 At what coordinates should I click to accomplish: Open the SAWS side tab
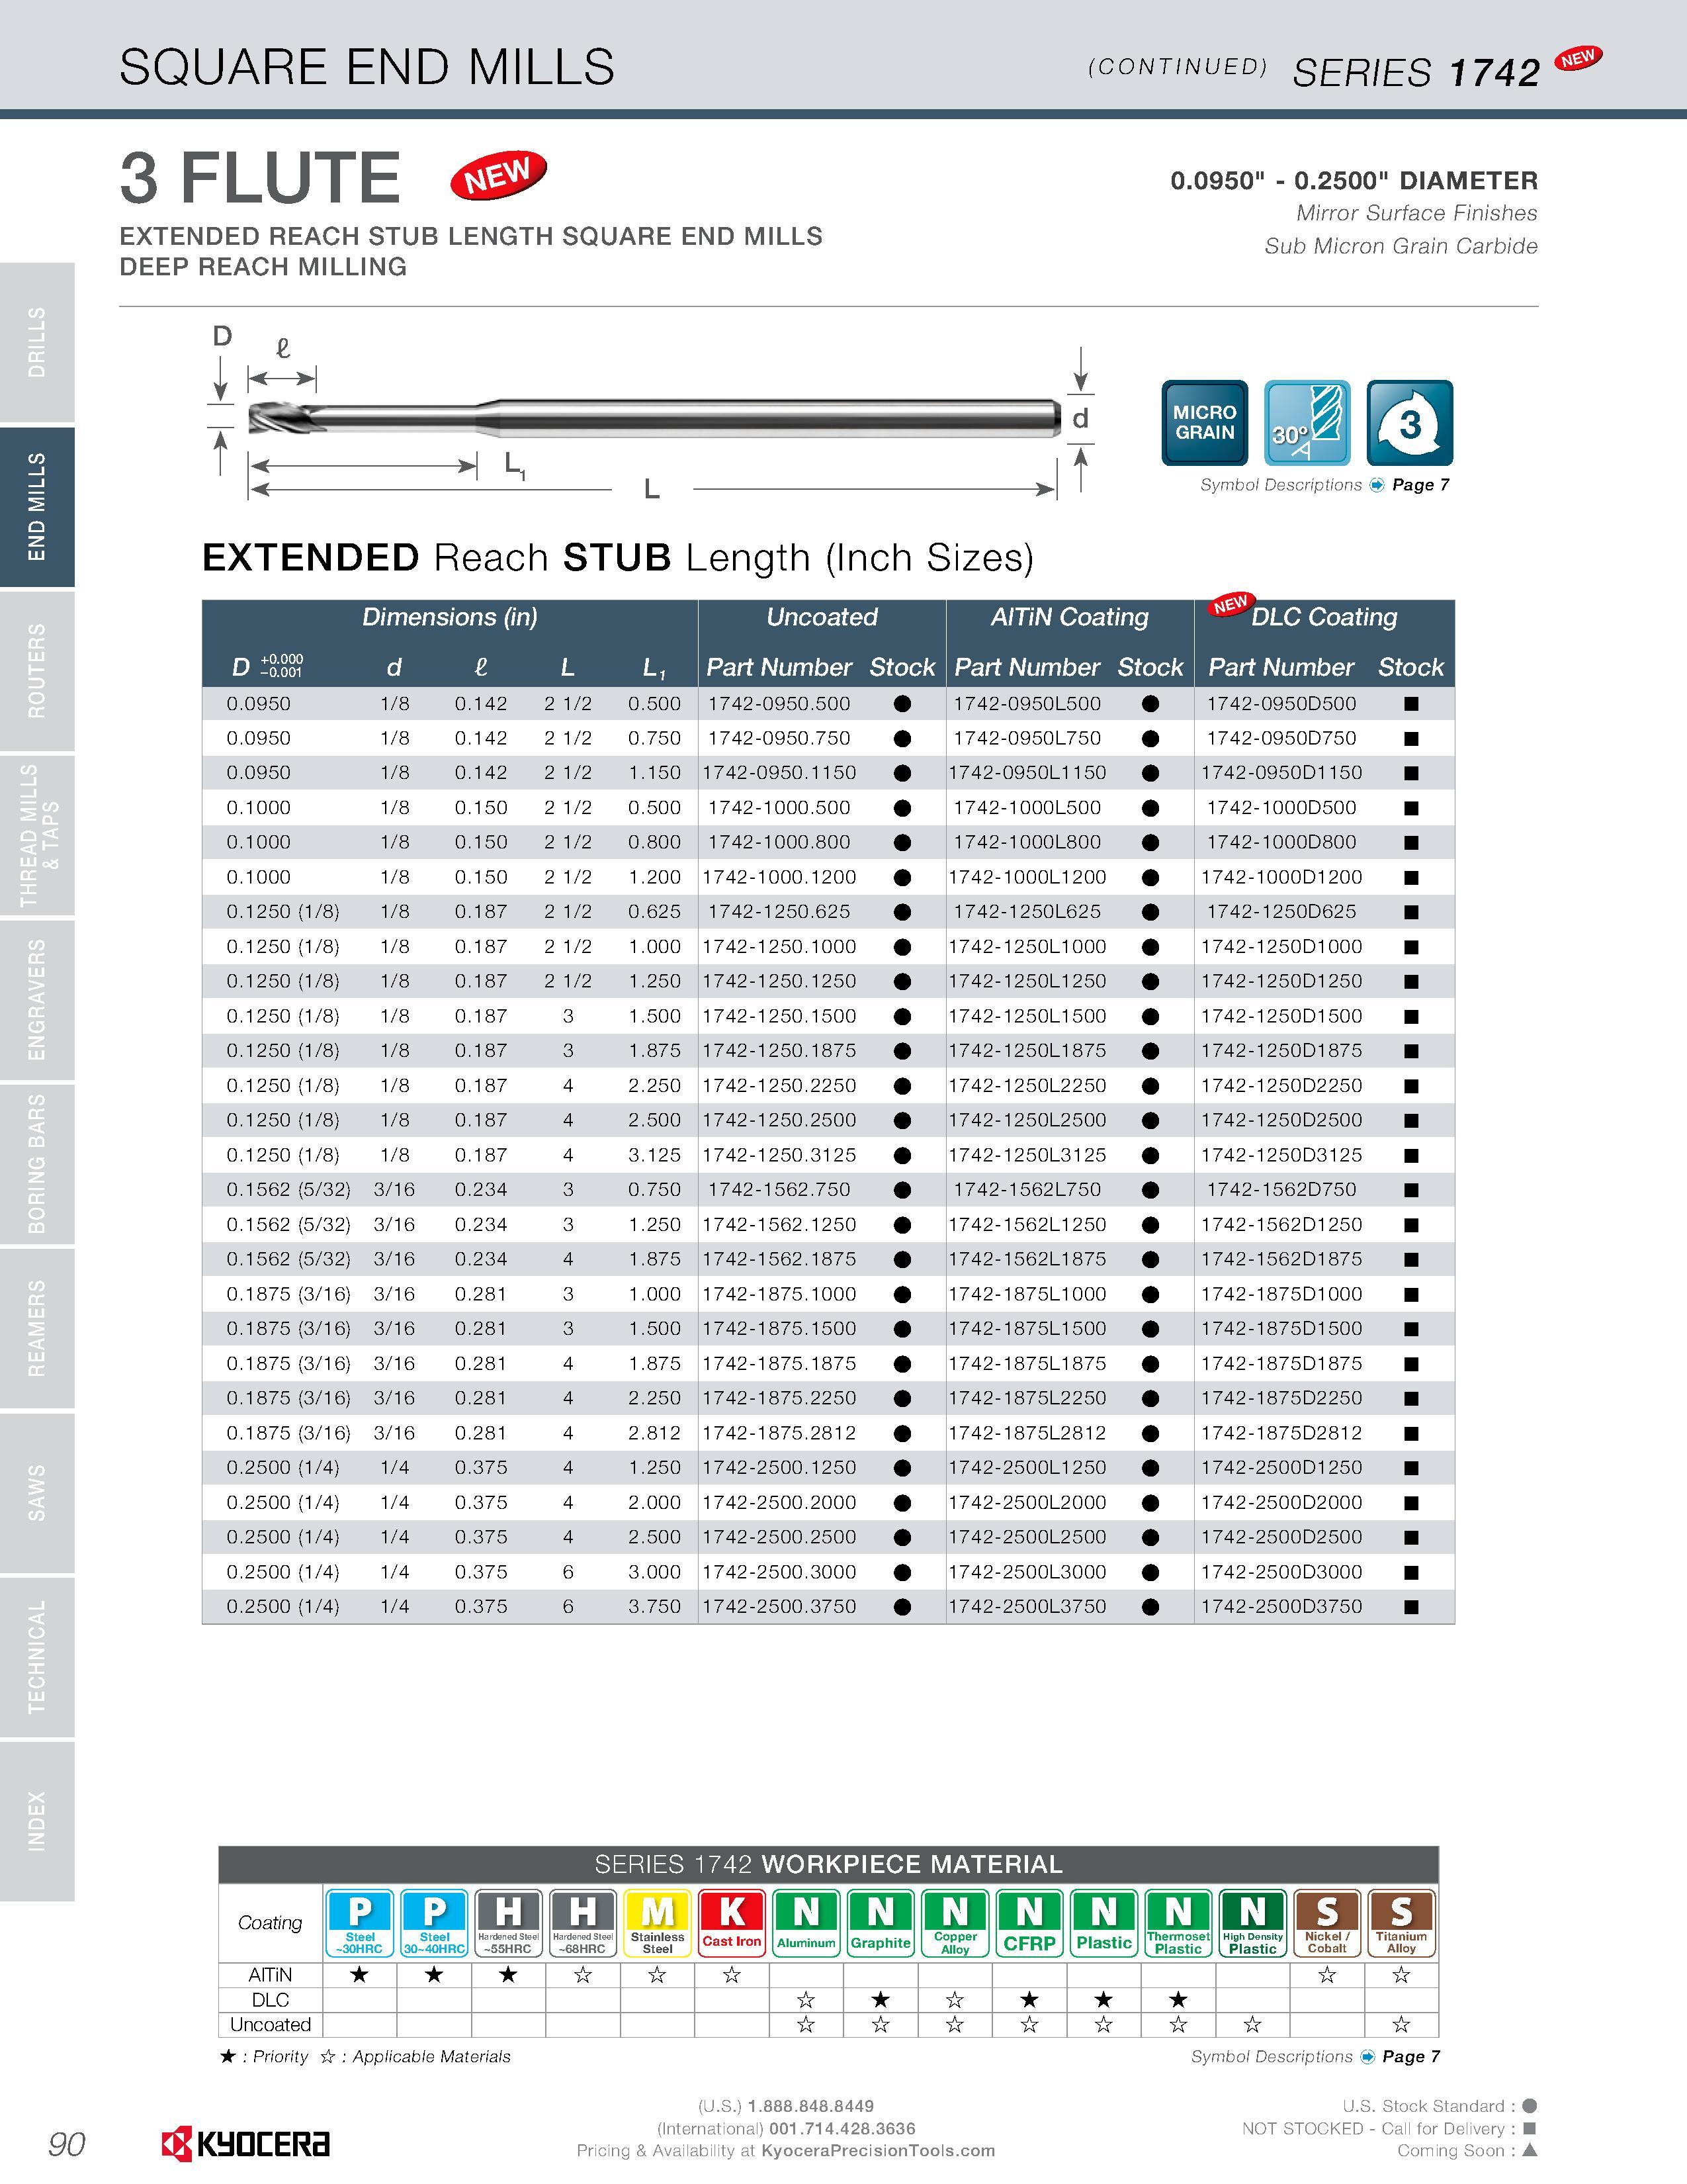(x=37, y=1492)
